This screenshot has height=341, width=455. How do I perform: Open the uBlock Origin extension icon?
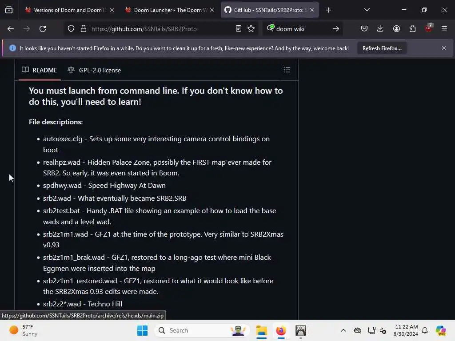(429, 28)
